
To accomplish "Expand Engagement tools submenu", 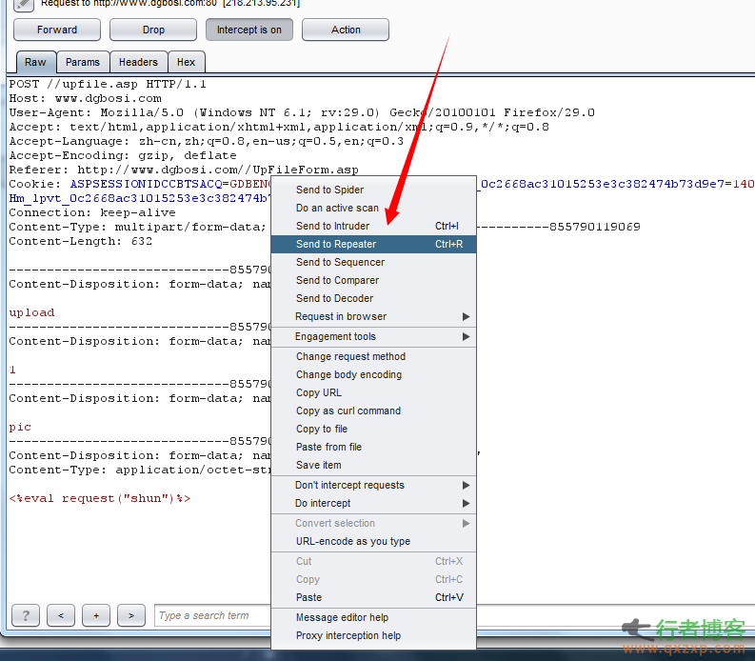I will coord(373,337).
